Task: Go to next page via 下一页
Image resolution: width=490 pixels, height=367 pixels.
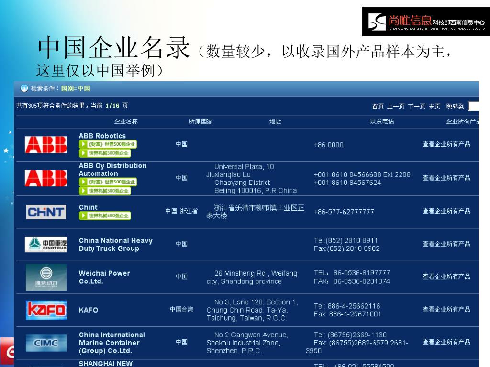Action: (x=417, y=107)
